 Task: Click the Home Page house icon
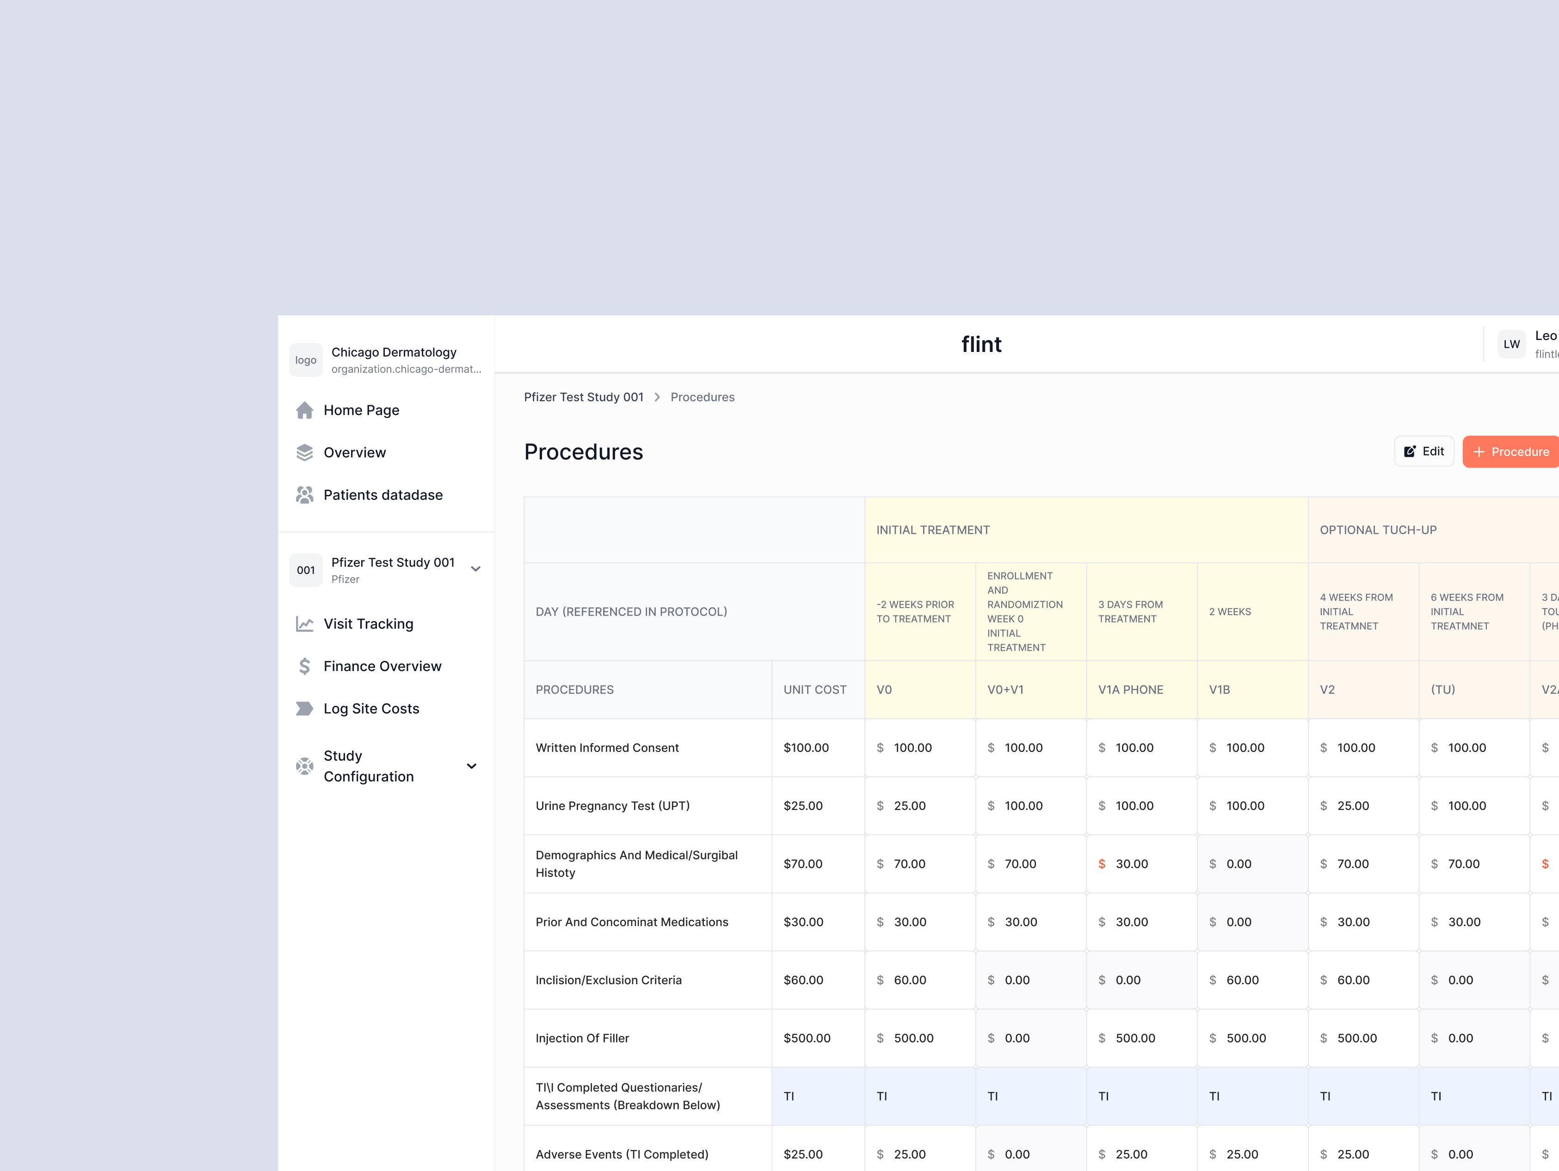pyautogui.click(x=304, y=410)
